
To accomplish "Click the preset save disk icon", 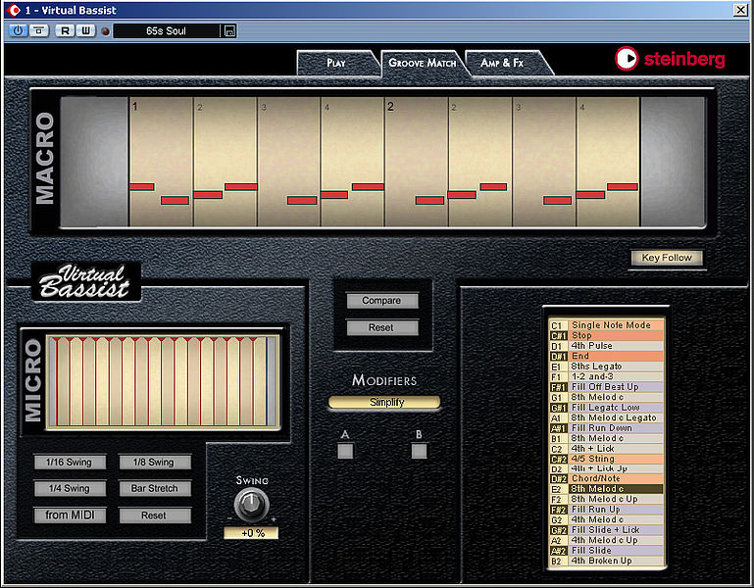I will [229, 31].
